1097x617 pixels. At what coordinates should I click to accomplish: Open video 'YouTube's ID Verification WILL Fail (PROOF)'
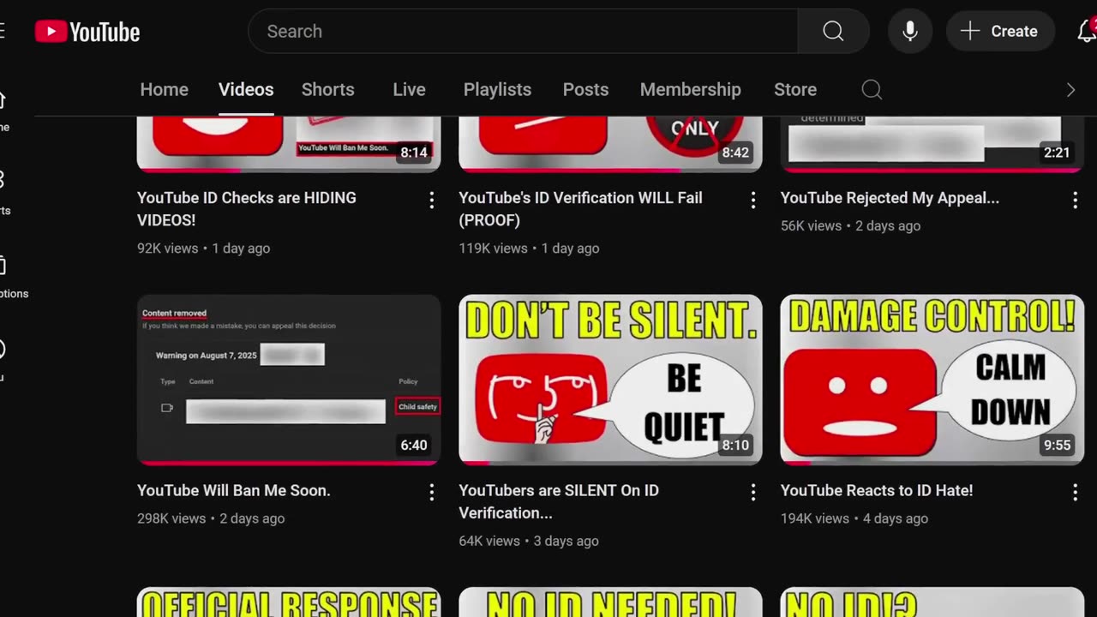(580, 208)
